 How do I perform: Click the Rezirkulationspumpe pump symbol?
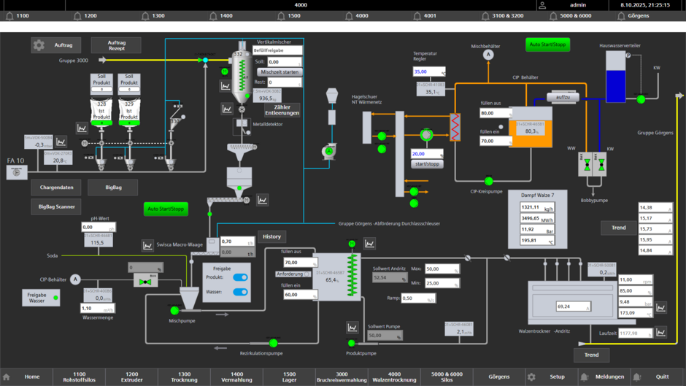coord(273,343)
